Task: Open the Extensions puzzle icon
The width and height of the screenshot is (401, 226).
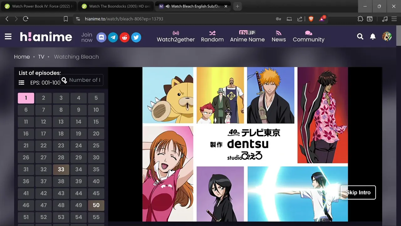Action: point(360,19)
